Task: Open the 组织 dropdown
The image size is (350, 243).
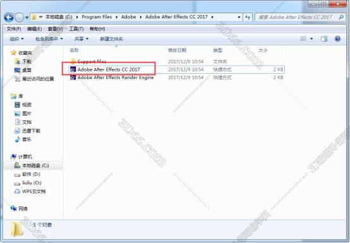Action: tap(16, 39)
